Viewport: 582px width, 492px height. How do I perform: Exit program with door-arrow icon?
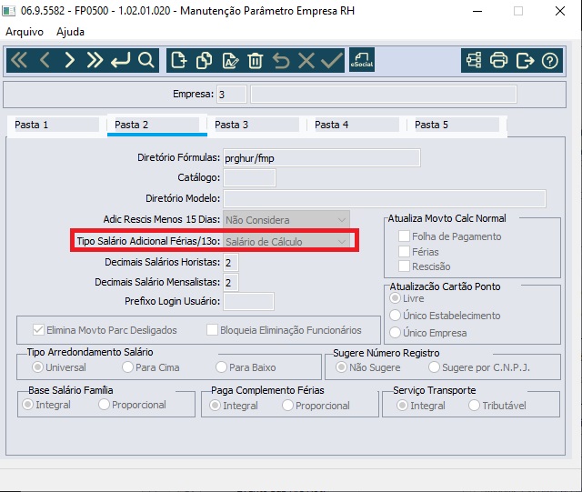tap(525, 60)
